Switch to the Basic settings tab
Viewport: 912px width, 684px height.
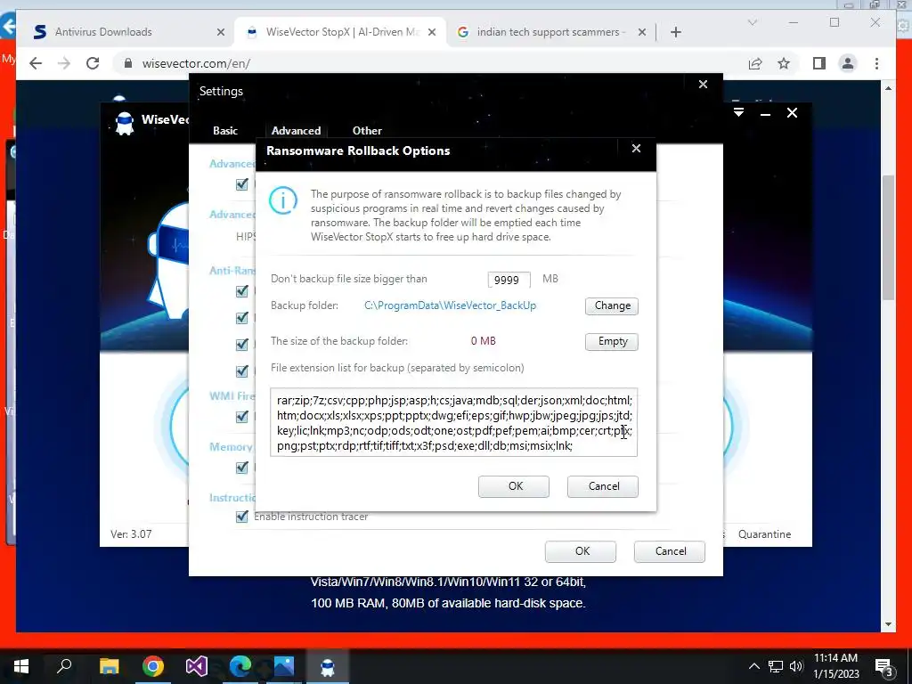[x=225, y=131]
